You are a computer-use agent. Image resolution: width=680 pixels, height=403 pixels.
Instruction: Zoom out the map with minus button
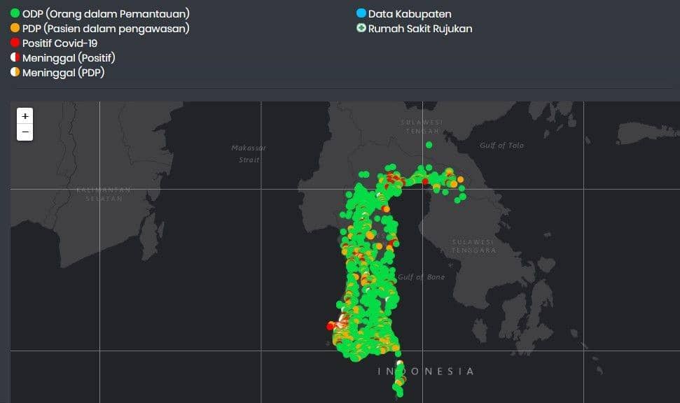(25, 132)
